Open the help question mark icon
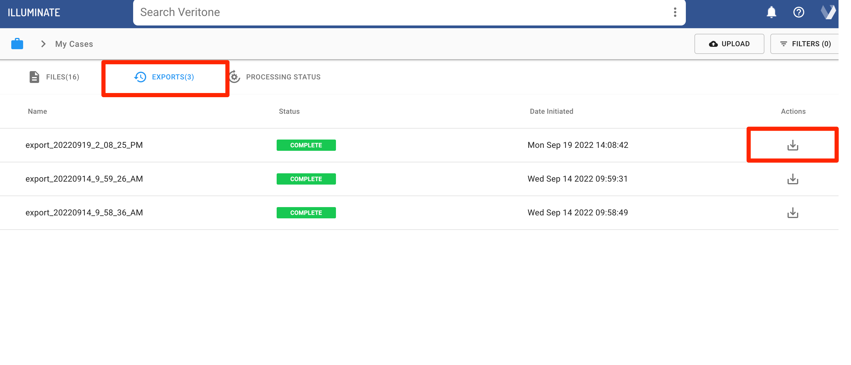 point(798,12)
